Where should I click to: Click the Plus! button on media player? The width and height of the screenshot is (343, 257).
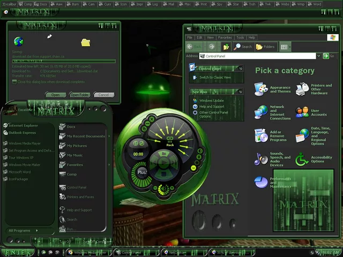click(141, 172)
